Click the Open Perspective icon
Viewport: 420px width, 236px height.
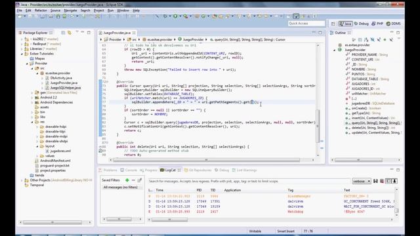333,24
